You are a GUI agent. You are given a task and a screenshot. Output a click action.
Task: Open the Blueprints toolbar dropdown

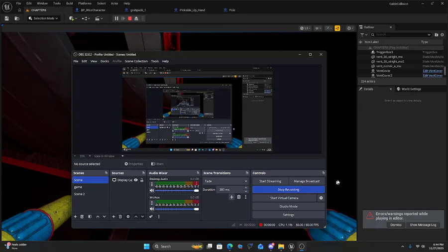86,18
